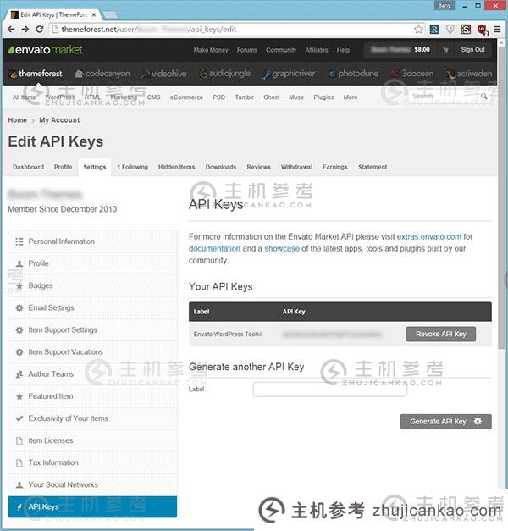Open the WordPress category menu
This screenshot has width=508, height=531.
tap(59, 97)
